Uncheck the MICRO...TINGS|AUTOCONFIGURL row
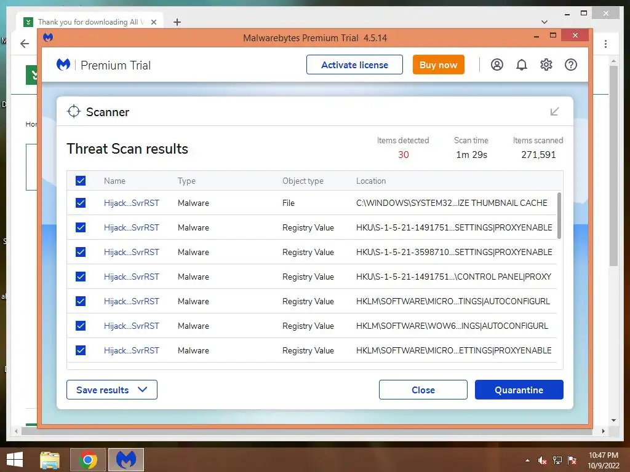The width and height of the screenshot is (630, 472). (81, 301)
